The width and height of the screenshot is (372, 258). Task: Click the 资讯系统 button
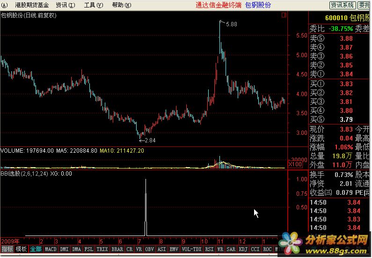click(343, 5)
